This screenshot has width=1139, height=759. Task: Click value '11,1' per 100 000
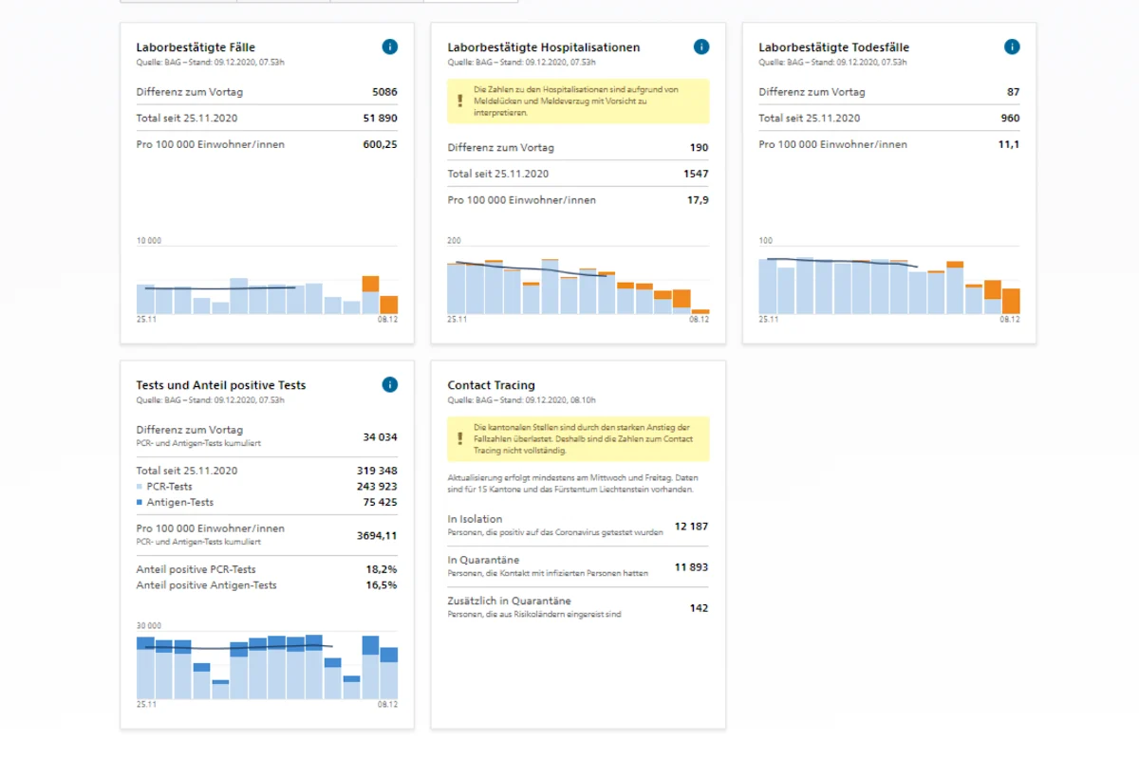coord(1009,144)
